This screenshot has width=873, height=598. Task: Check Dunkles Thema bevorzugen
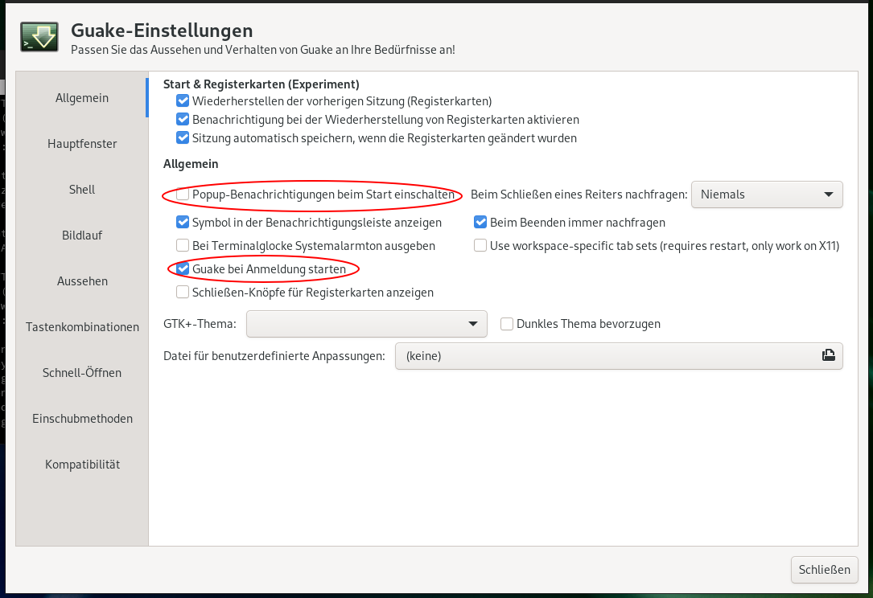click(507, 324)
